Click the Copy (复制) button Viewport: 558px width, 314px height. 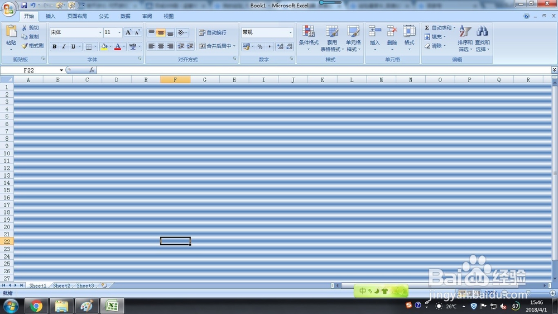click(x=30, y=36)
